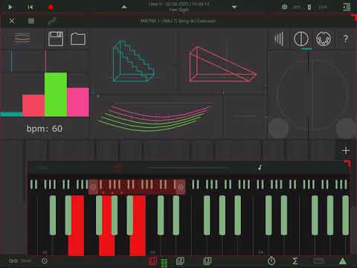Select the teal staircase waveform shape
The height and width of the screenshot is (268, 357).
(x=133, y=61)
